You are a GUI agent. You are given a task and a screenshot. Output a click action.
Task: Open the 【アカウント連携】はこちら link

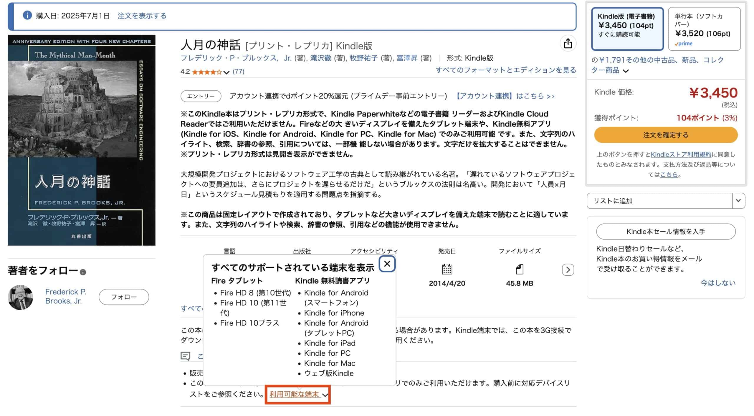pos(504,96)
